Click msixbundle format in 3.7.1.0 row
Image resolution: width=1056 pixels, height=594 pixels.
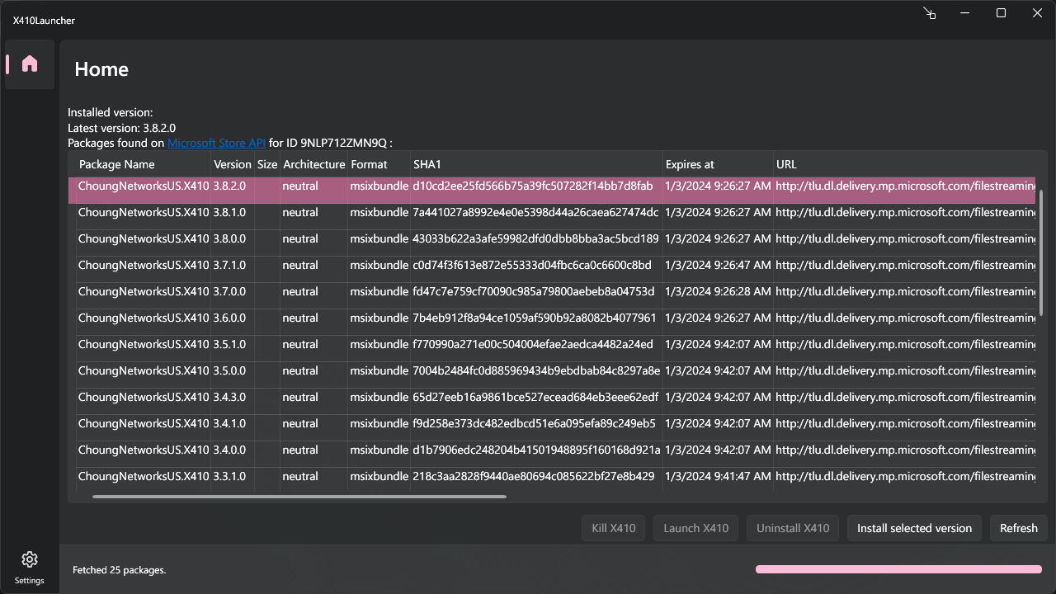[379, 266]
